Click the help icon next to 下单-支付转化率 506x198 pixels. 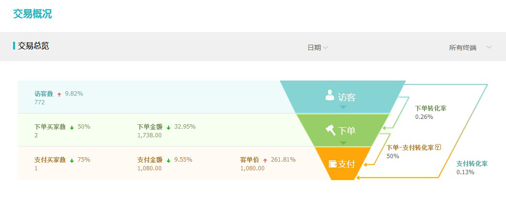[x=438, y=148]
